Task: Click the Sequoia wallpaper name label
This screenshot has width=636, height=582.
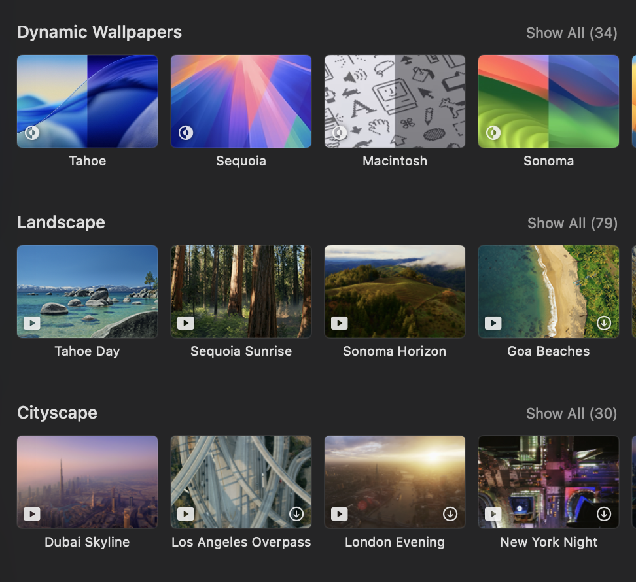Action: 241,161
